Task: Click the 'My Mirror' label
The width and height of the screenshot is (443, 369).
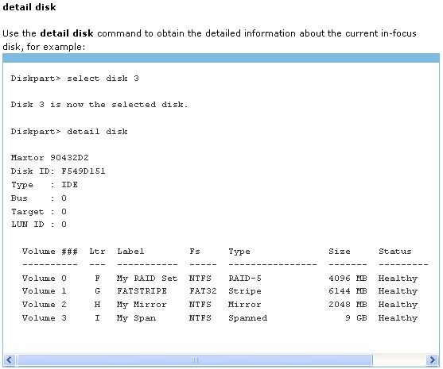Action: coord(142,305)
